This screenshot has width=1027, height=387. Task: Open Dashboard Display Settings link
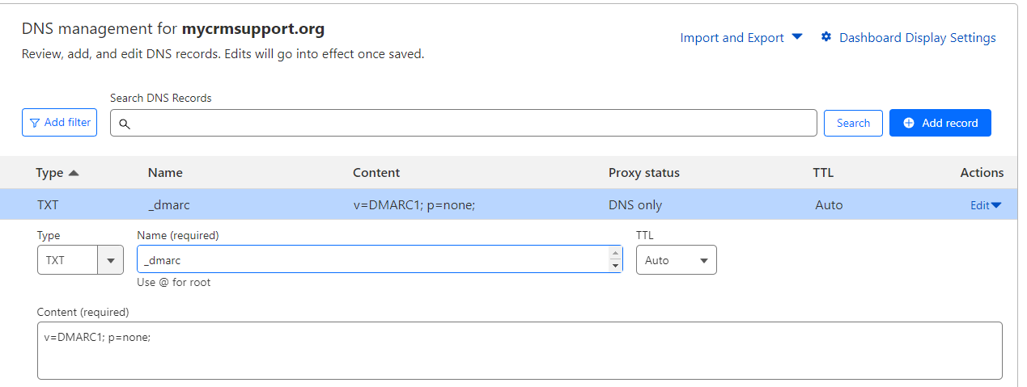[918, 37]
